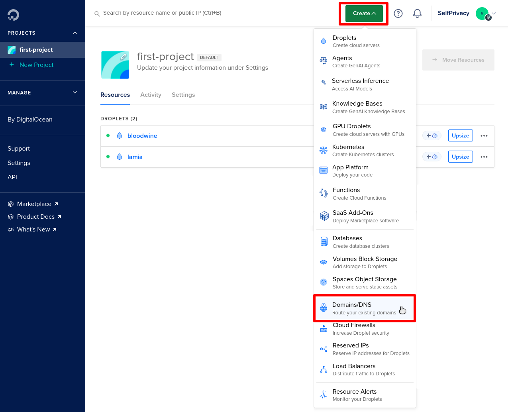Click the add droplet button for lamia

(432, 157)
